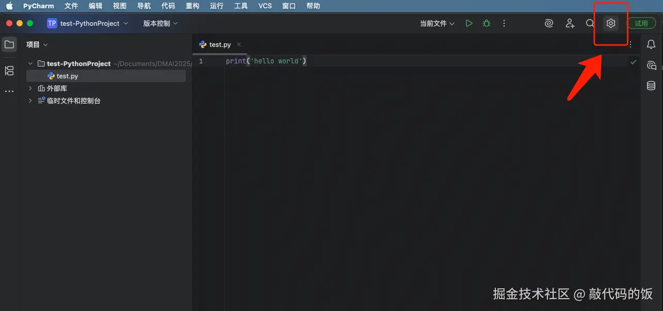Image resolution: width=663 pixels, height=311 pixels.
Task: Open the 帮助 menu
Action: (x=313, y=6)
